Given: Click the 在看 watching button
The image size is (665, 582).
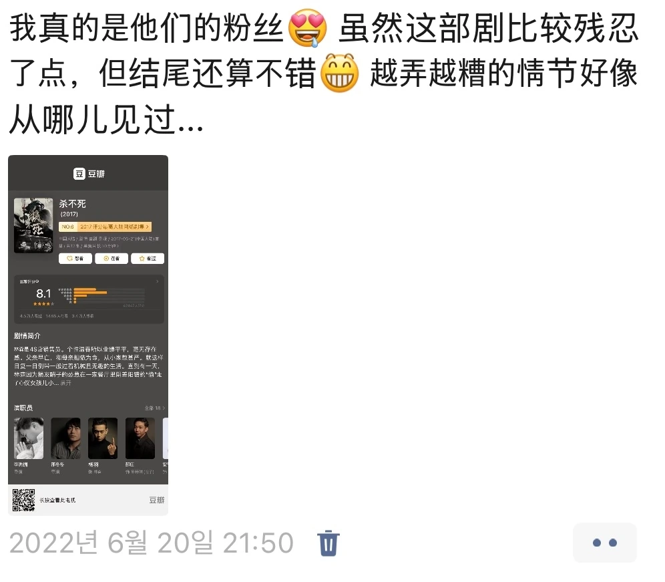Looking at the screenshot, I should (x=111, y=258).
